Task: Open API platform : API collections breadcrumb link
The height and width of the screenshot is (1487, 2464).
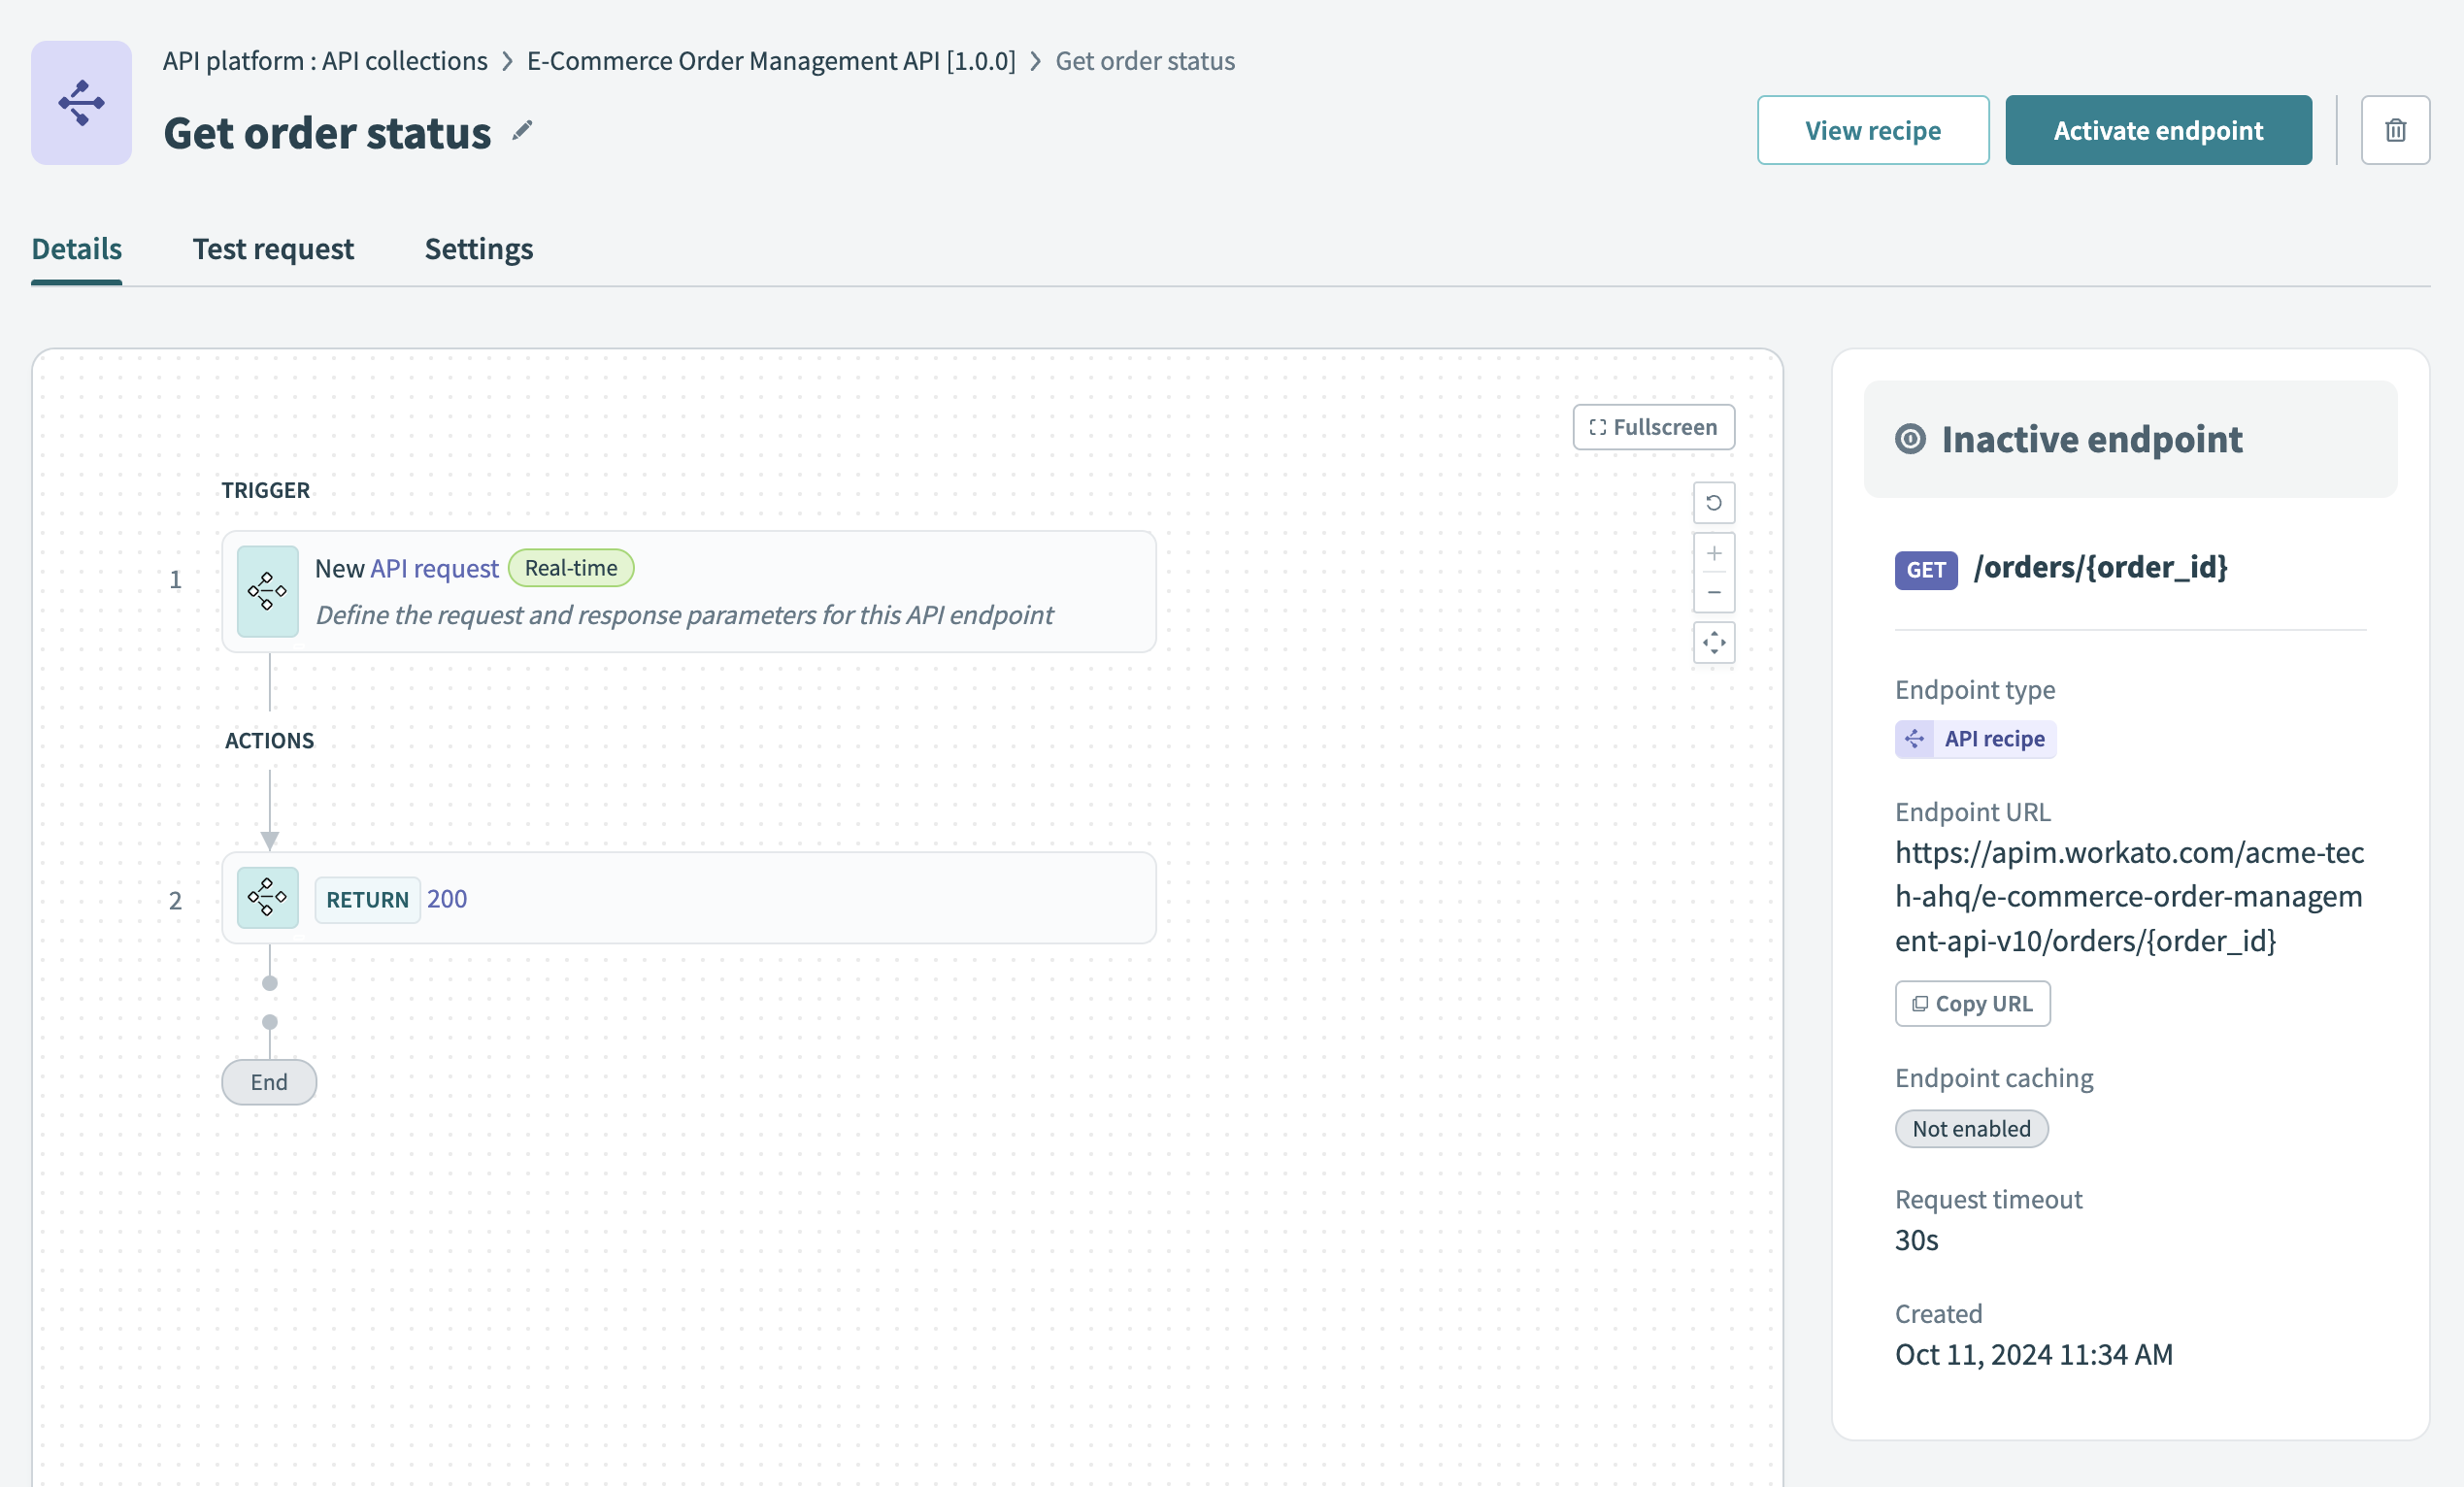Action: (324, 60)
